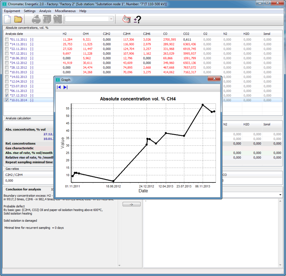The width and height of the screenshot is (286, 276).
Task: Uncheck the 27.12.2013 analysis checkbox
Action: click(7, 96)
